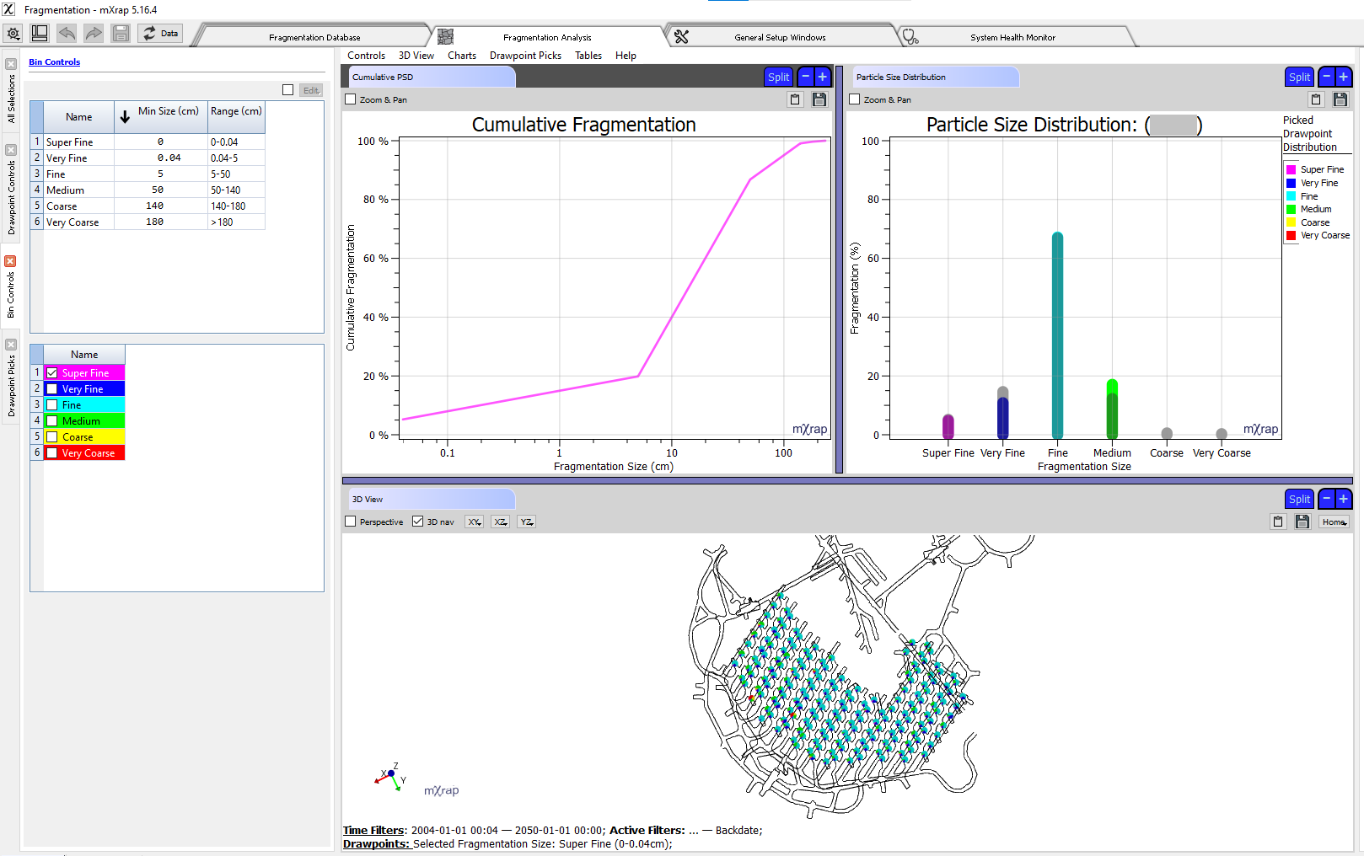
Task: Enable Zoom & Pan on the Cumulative PSD chart
Action: click(351, 99)
